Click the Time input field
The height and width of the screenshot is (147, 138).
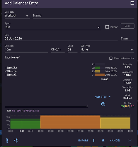click(127, 39)
